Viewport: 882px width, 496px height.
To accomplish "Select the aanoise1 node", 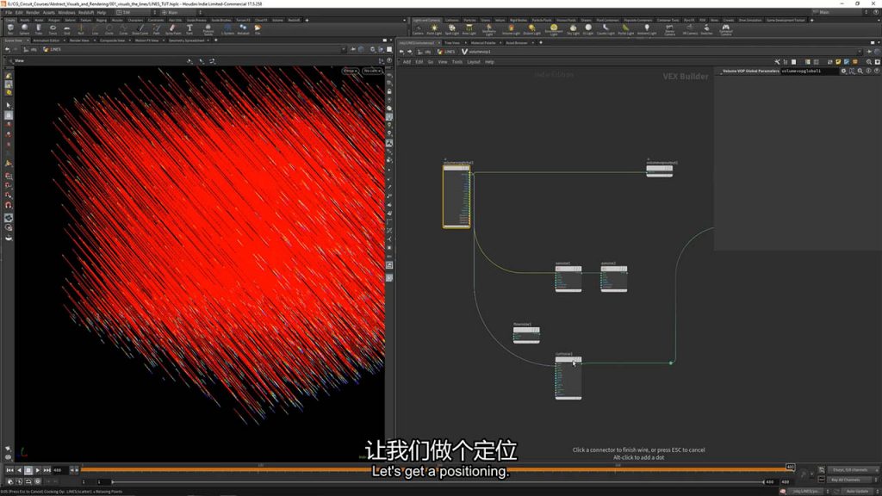I will (x=568, y=278).
